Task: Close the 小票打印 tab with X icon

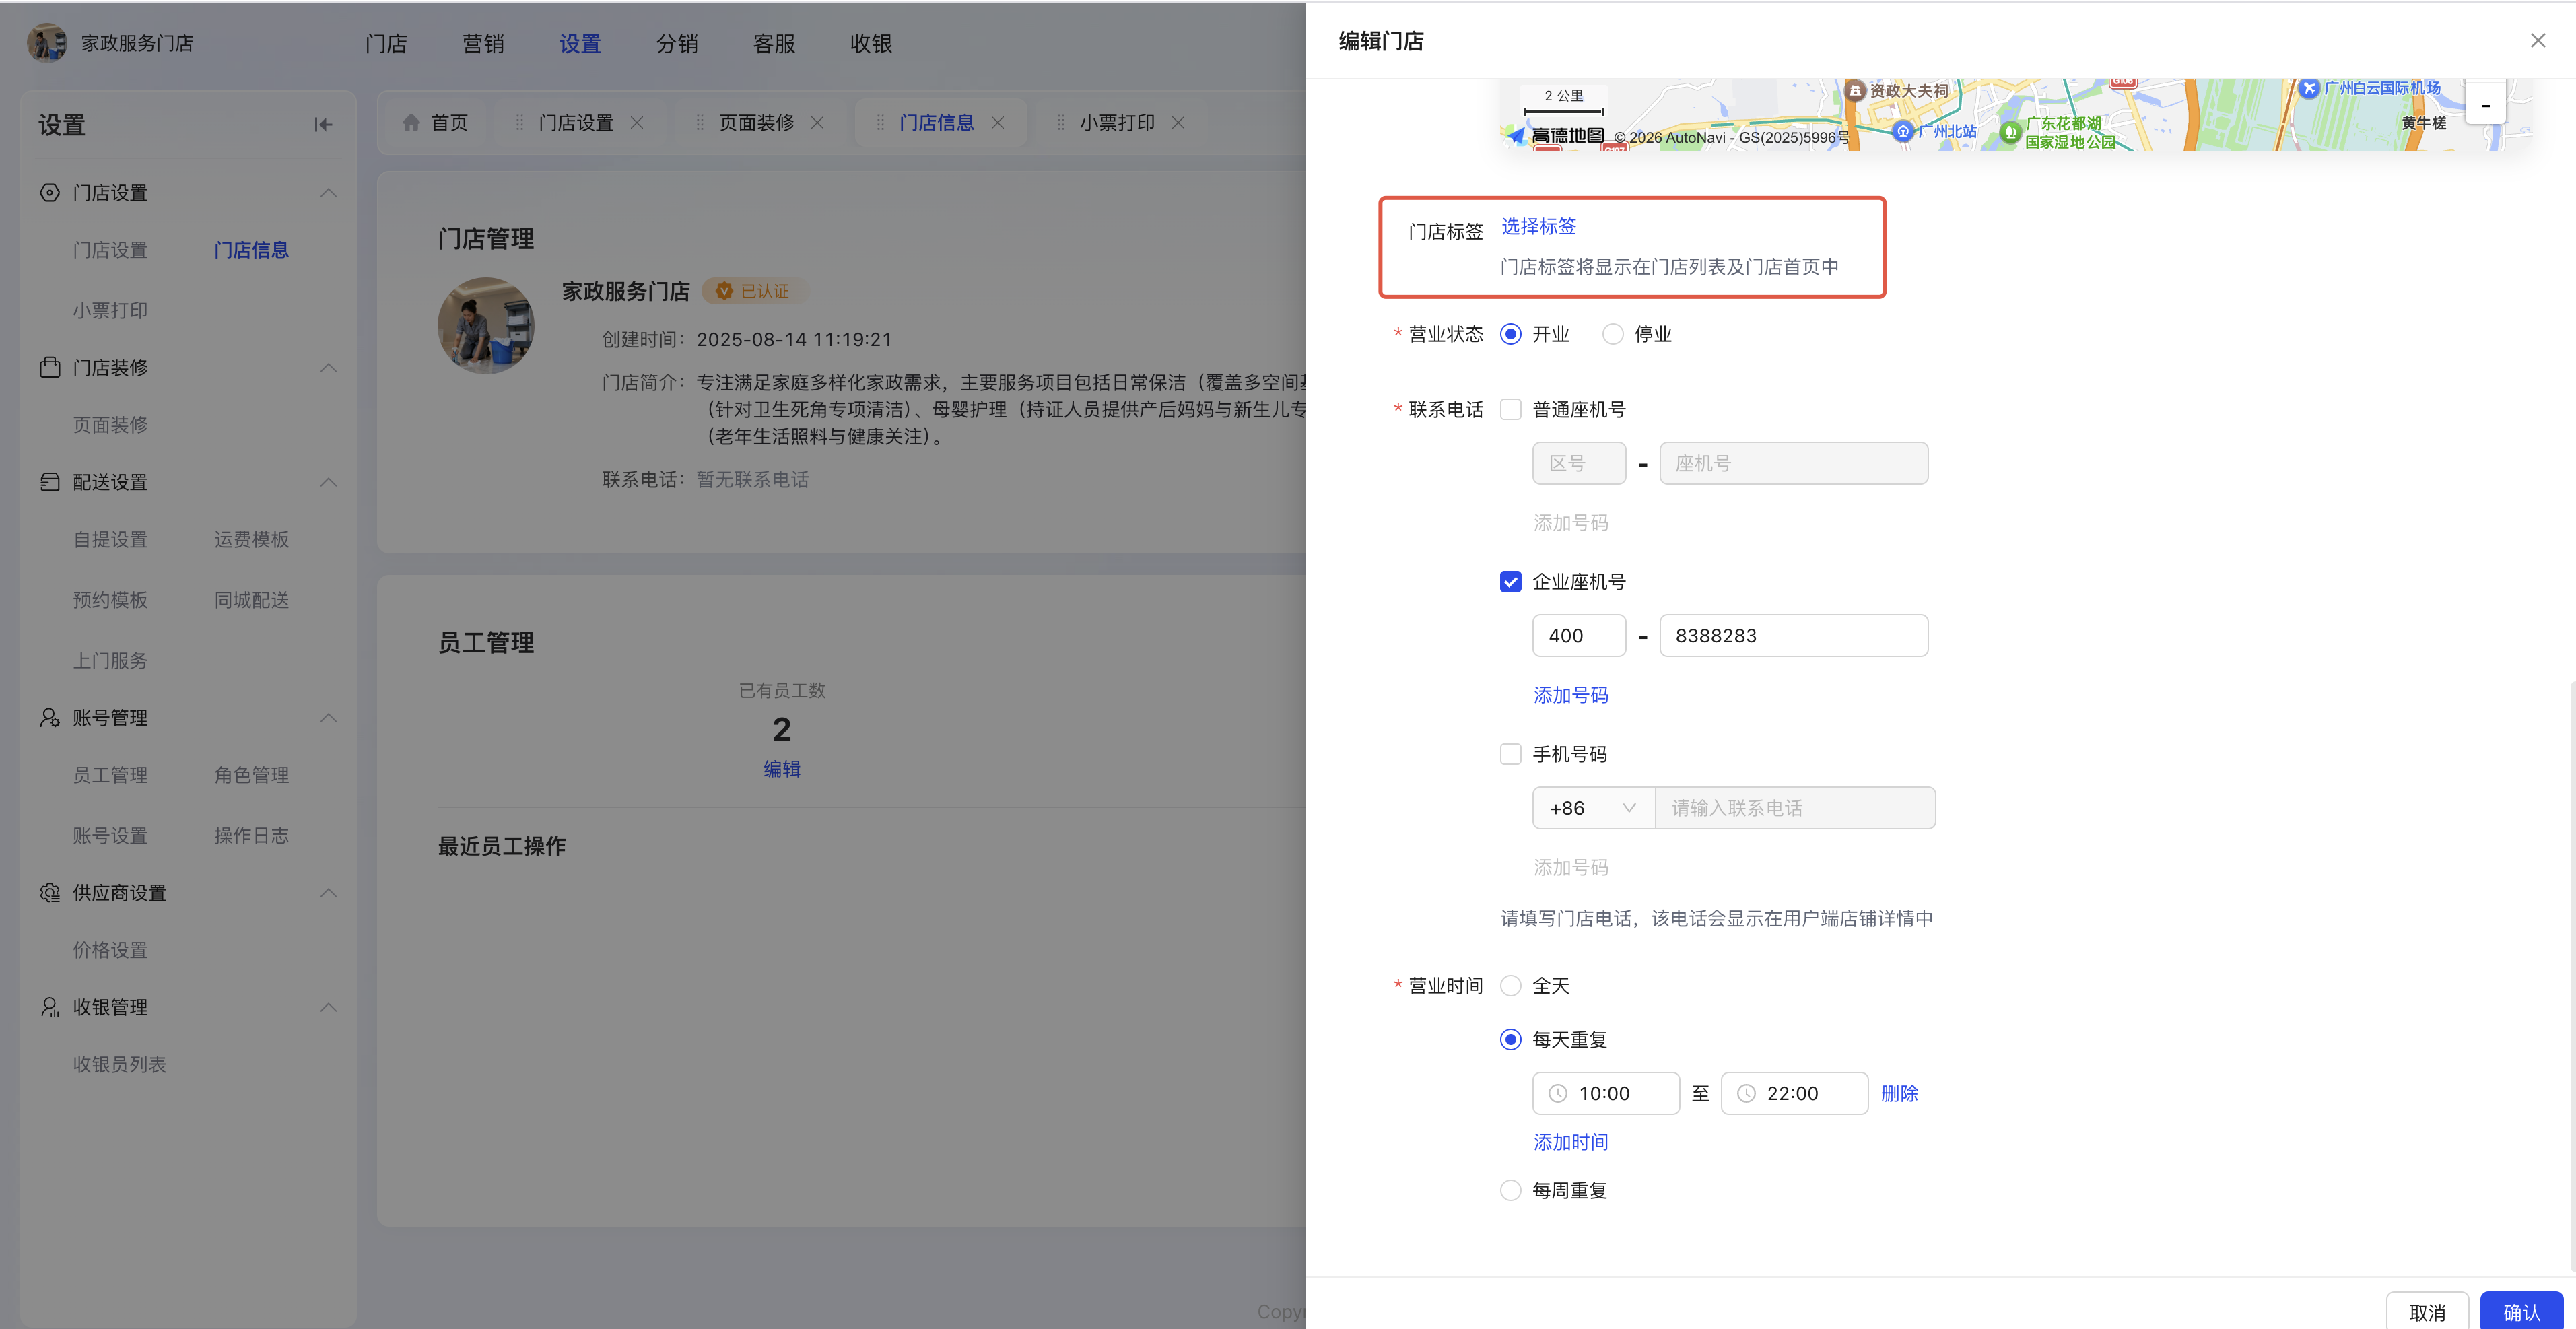Action: click(1178, 122)
